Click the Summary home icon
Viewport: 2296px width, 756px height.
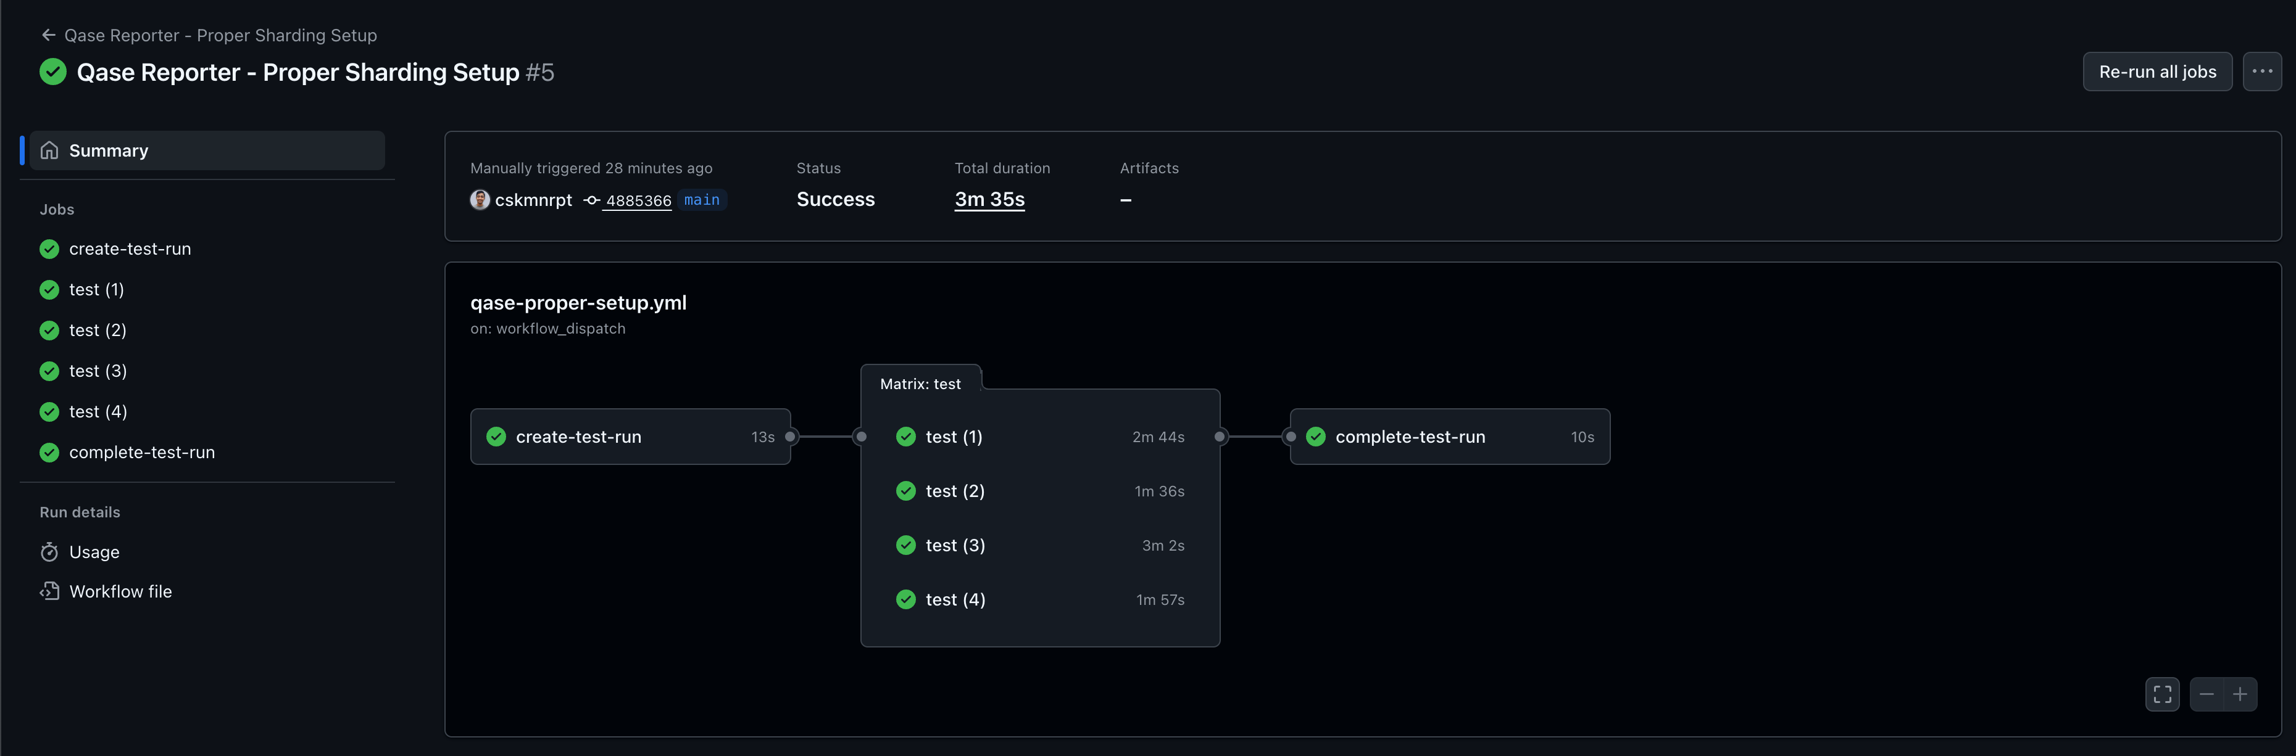pyautogui.click(x=50, y=150)
